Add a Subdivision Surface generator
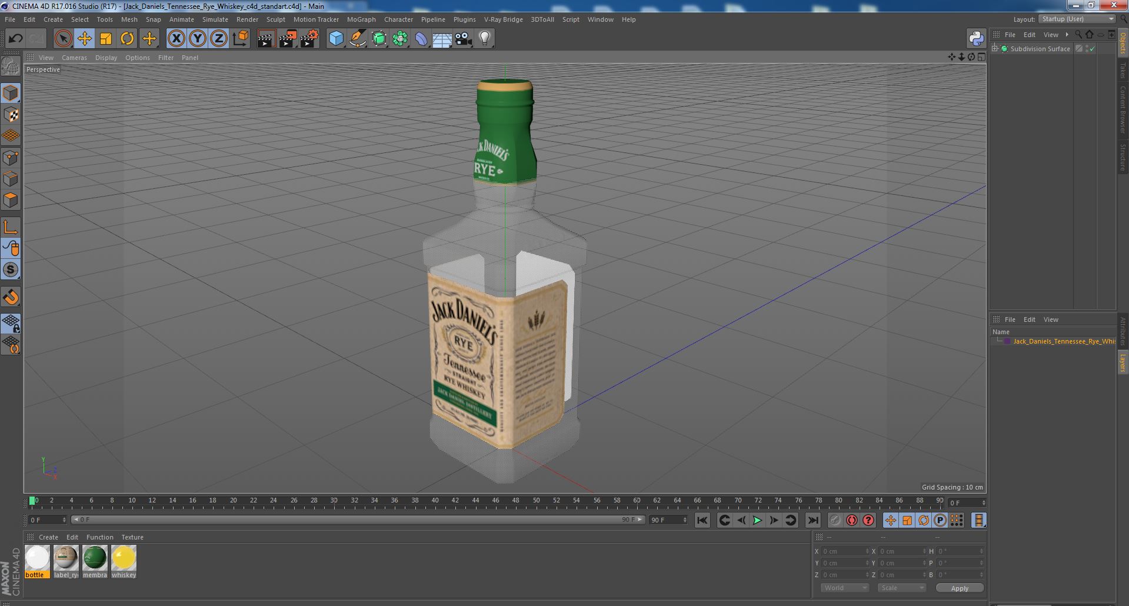The height and width of the screenshot is (606, 1129). (379, 39)
